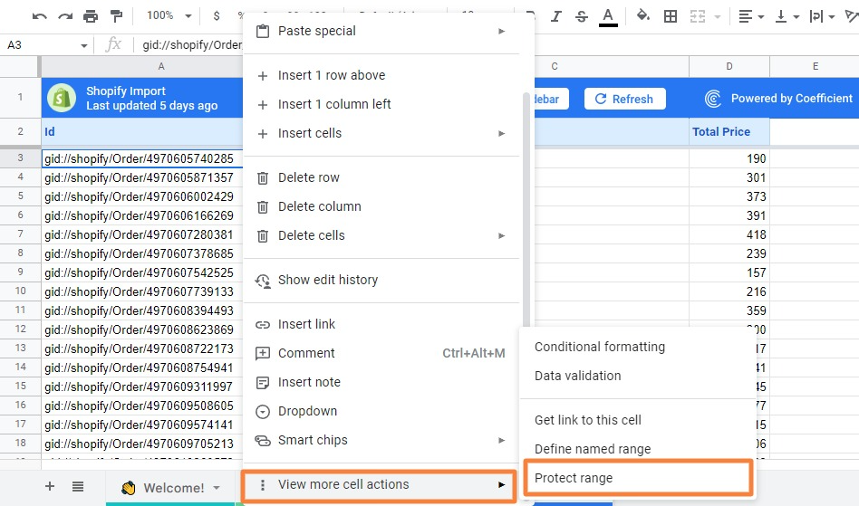Choose Define named range
The width and height of the screenshot is (859, 506).
point(638,449)
